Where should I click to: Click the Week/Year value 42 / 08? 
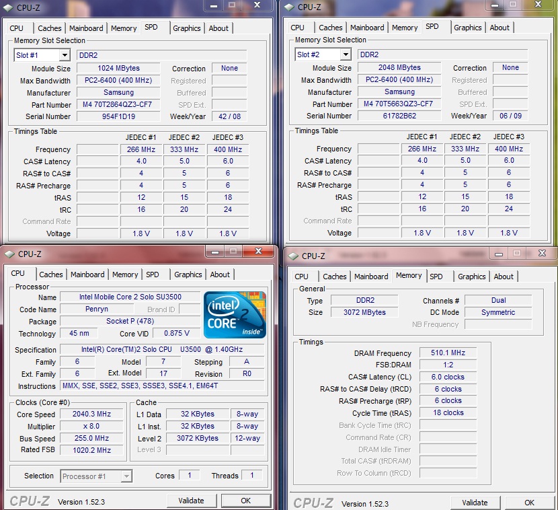click(229, 116)
